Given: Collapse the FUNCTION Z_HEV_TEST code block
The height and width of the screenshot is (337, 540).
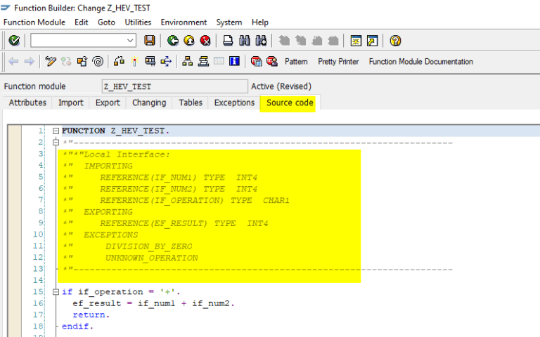Looking at the screenshot, I should pos(56,131).
